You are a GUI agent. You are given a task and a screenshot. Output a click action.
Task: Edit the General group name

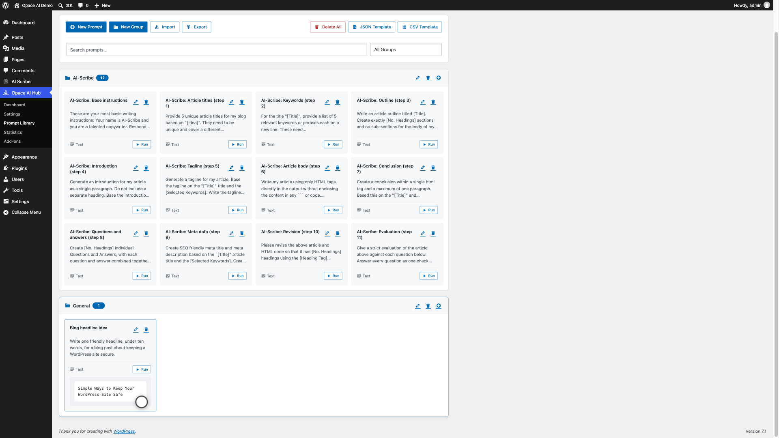[418, 306]
